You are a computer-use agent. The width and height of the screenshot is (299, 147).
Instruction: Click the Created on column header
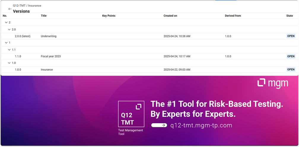click(170, 16)
